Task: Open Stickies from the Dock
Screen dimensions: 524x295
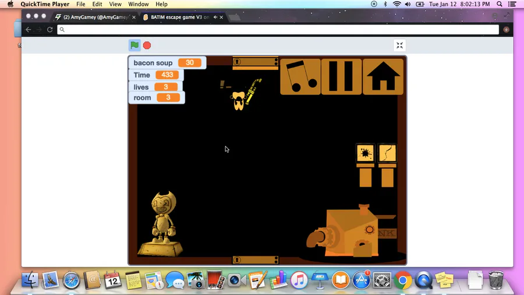Action: coord(444,280)
